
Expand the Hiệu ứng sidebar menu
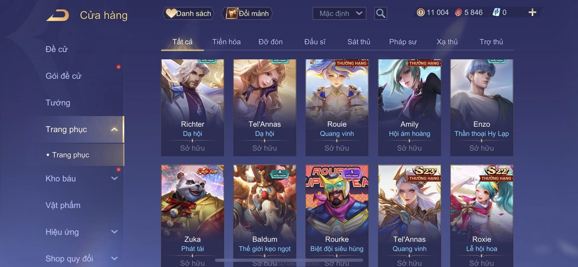point(114,232)
